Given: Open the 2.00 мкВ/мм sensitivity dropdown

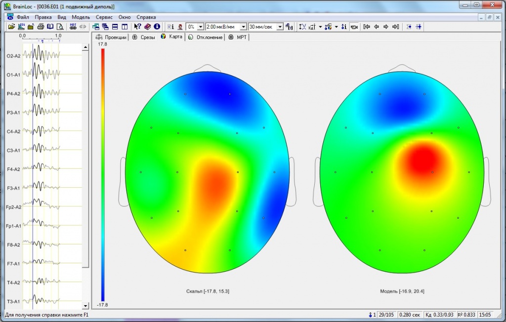Looking at the screenshot, I should tap(244, 27).
